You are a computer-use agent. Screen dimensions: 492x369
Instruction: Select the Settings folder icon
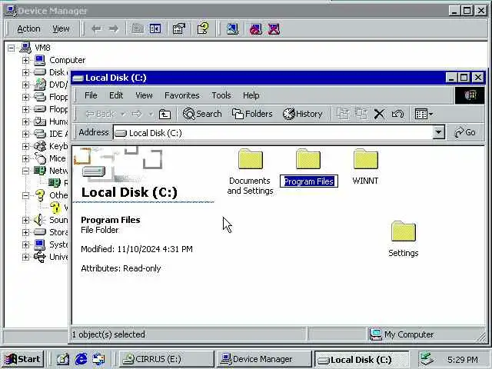click(x=404, y=231)
